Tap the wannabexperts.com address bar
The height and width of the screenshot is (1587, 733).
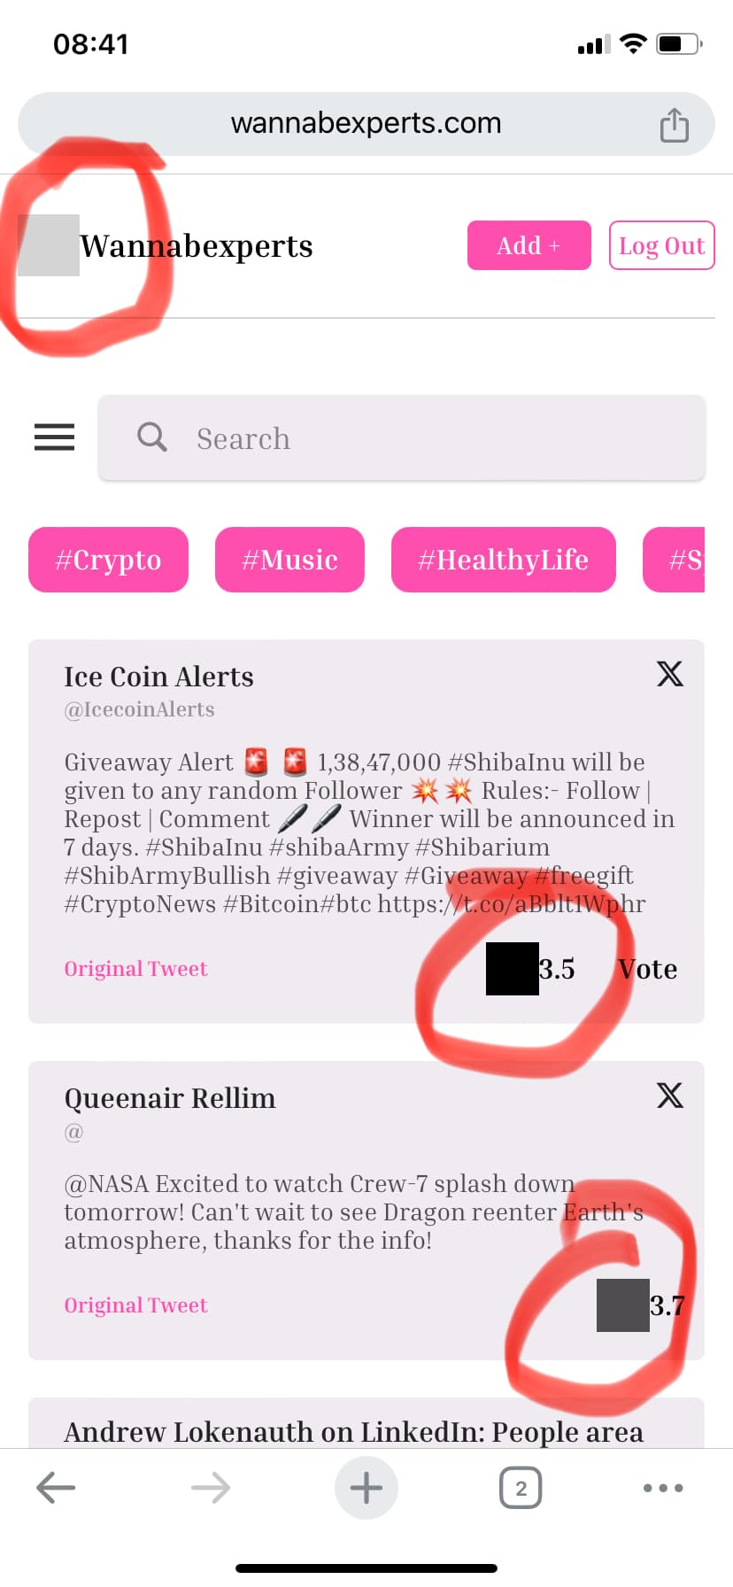366,124
